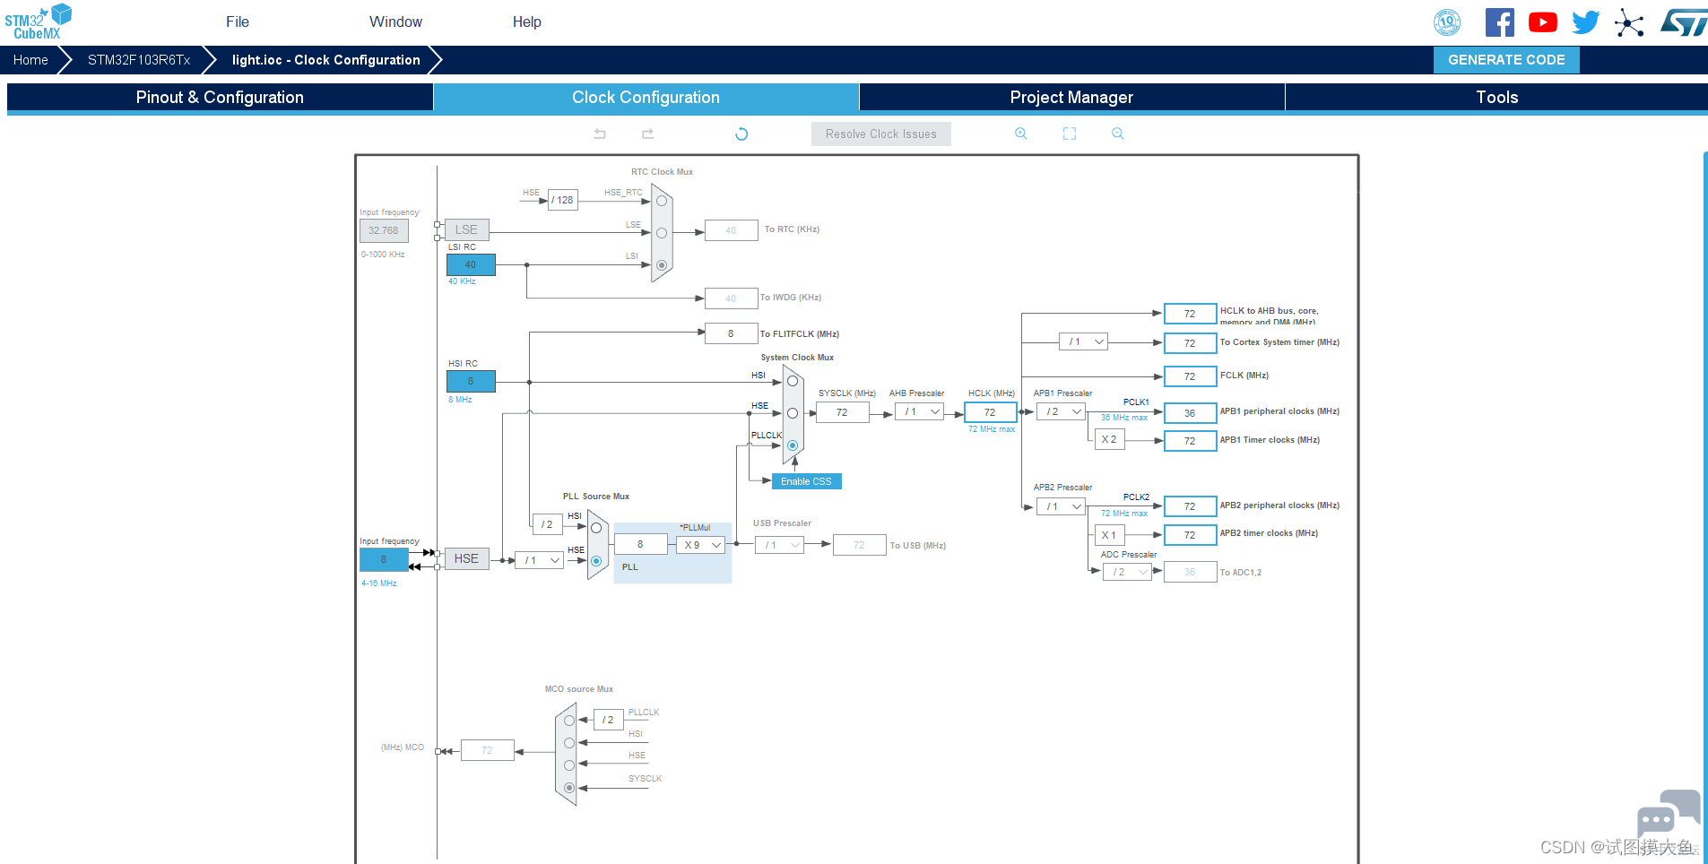This screenshot has width=1708, height=864.
Task: Click the HCLK (MHz) value field
Action: coord(990,412)
